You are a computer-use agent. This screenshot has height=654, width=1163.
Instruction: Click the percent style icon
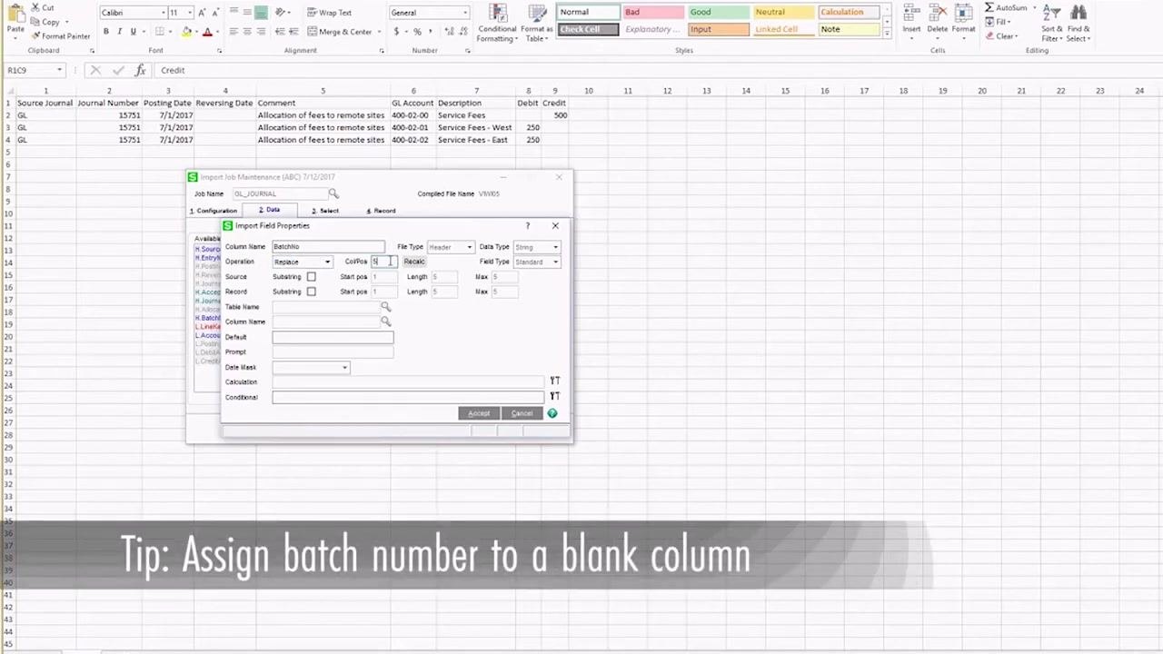[417, 32]
